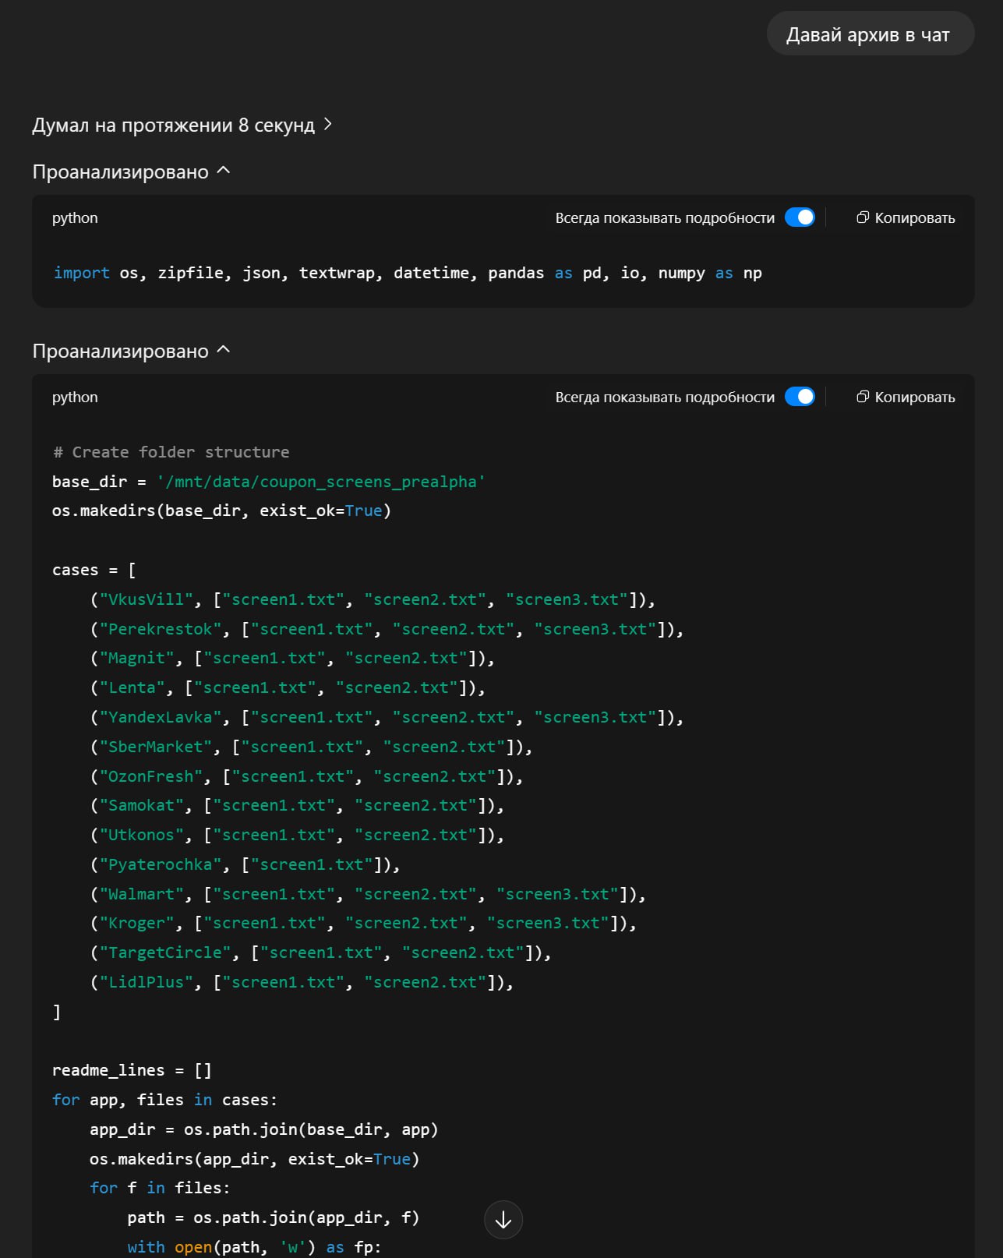
Task: Click the "YandexLavka" string in the code
Action: click(x=161, y=717)
